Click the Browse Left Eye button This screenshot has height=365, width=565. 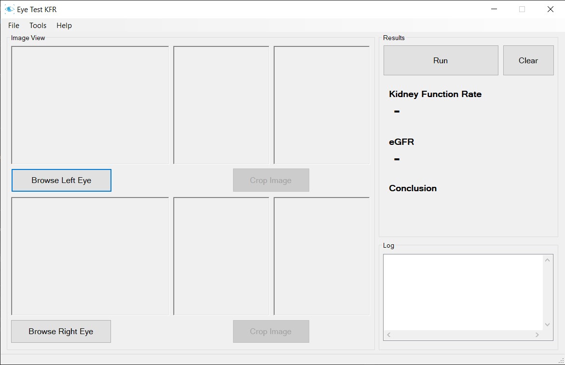click(61, 180)
